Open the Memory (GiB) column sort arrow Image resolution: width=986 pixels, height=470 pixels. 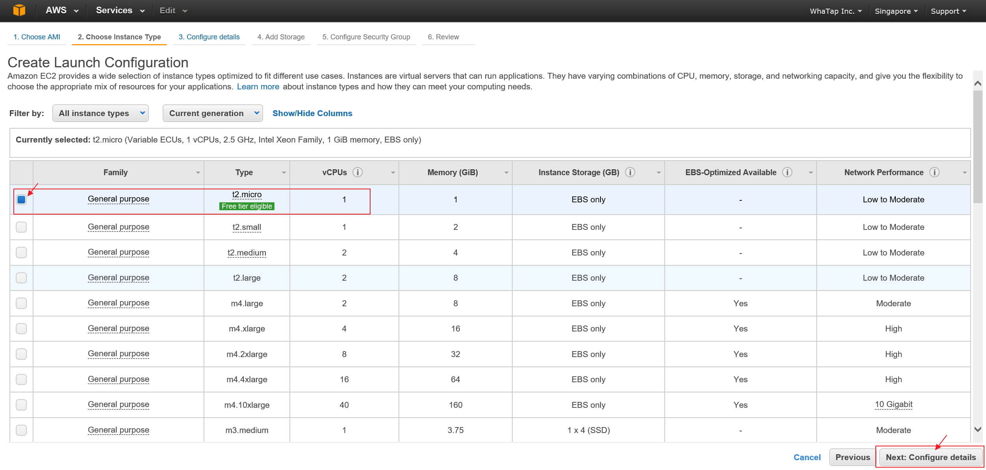coord(506,173)
